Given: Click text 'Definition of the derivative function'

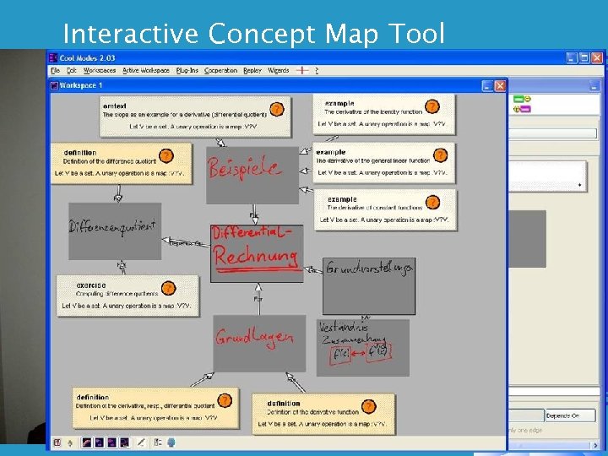Looking at the screenshot, I should pos(313,412).
